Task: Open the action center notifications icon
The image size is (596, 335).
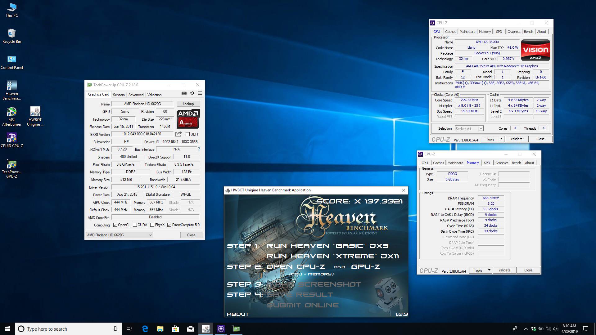Action: (586, 329)
